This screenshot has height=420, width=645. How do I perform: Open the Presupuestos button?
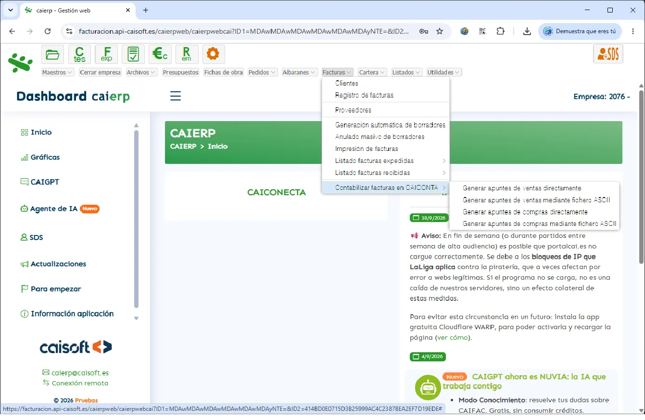coord(180,73)
